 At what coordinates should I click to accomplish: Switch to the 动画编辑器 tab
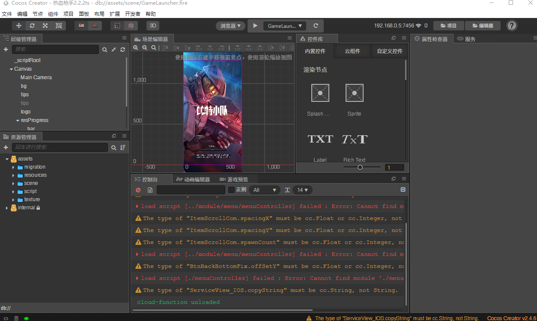pos(197,179)
